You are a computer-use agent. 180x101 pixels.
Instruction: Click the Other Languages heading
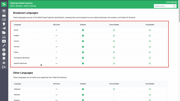(23, 73)
